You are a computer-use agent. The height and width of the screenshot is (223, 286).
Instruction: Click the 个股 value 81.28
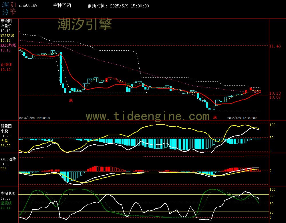pyautogui.click(x=6, y=136)
